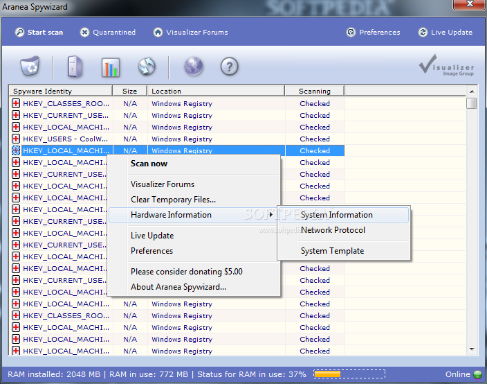Click Status for RAM in use: 37% text
The image size is (487, 384).
[x=252, y=374]
